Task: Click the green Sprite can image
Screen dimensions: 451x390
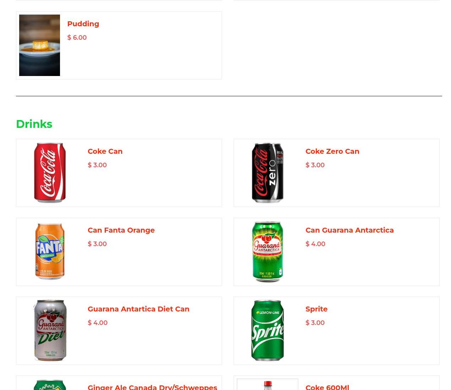Action: coord(267,331)
